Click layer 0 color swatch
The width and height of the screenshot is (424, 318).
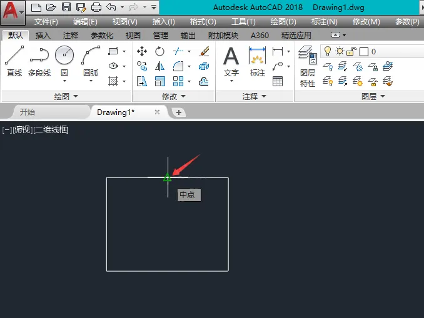[364, 52]
